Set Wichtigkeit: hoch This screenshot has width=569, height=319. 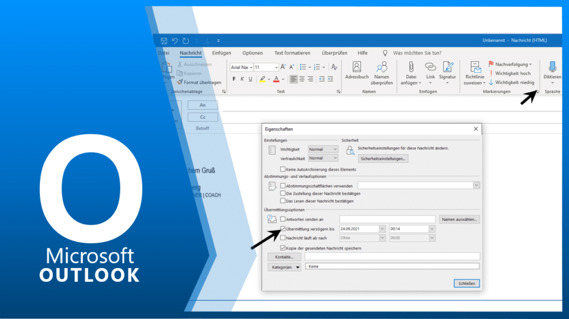coord(510,73)
